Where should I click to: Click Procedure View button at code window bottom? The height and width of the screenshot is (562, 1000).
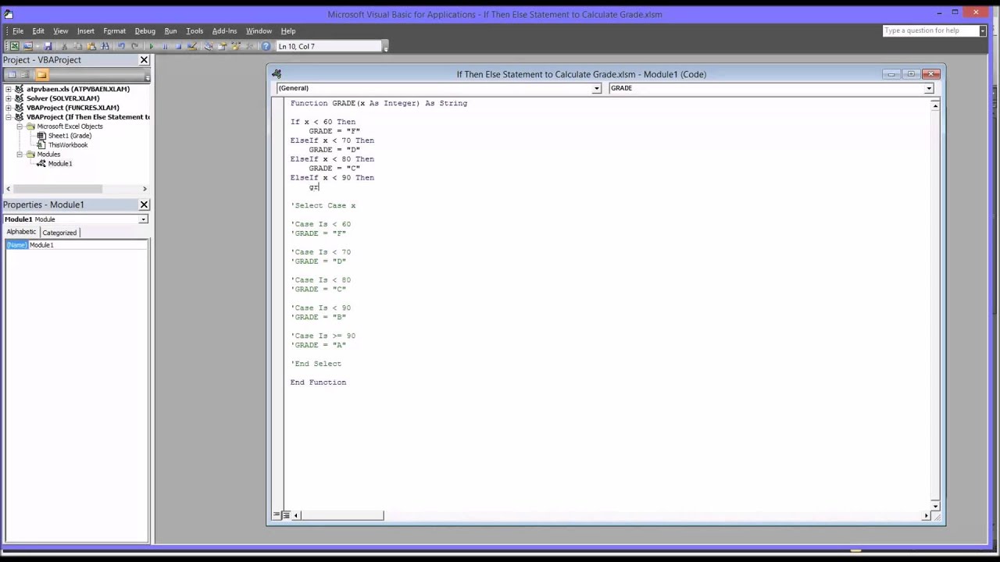tap(277, 515)
